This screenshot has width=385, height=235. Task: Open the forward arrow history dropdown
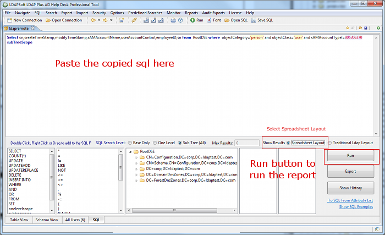pyautogui.click(x=111, y=20)
